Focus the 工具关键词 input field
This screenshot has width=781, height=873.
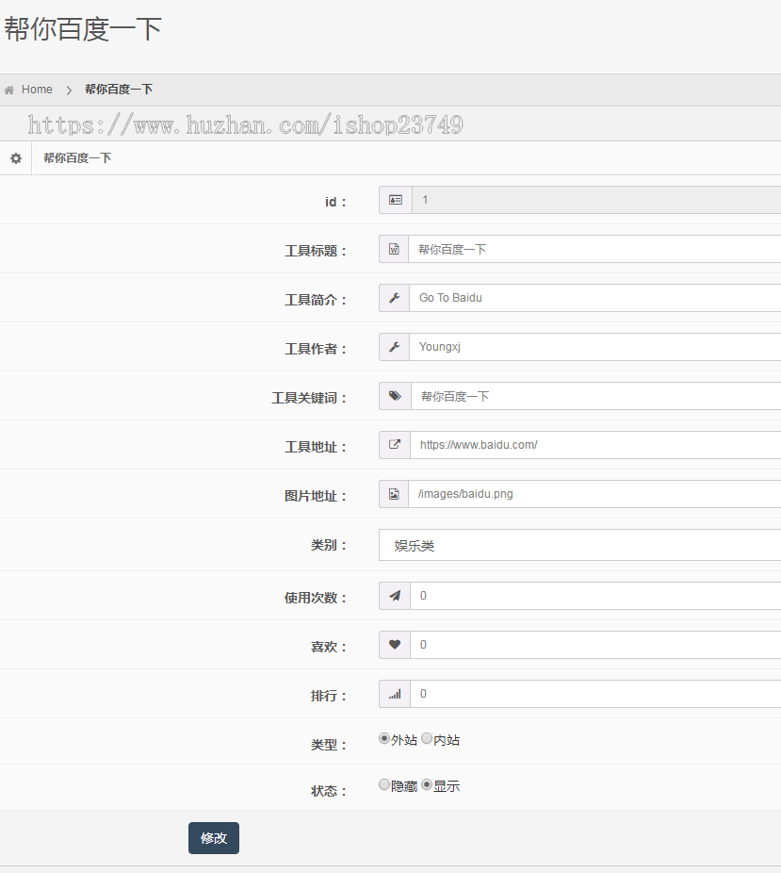click(x=596, y=396)
